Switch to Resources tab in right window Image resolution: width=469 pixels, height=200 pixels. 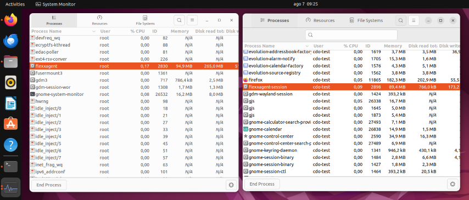coord(320,21)
